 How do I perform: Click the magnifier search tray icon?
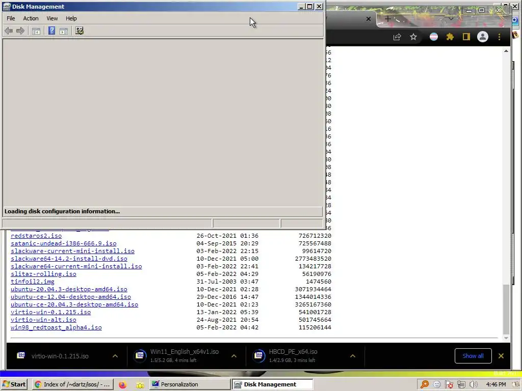tap(425, 385)
